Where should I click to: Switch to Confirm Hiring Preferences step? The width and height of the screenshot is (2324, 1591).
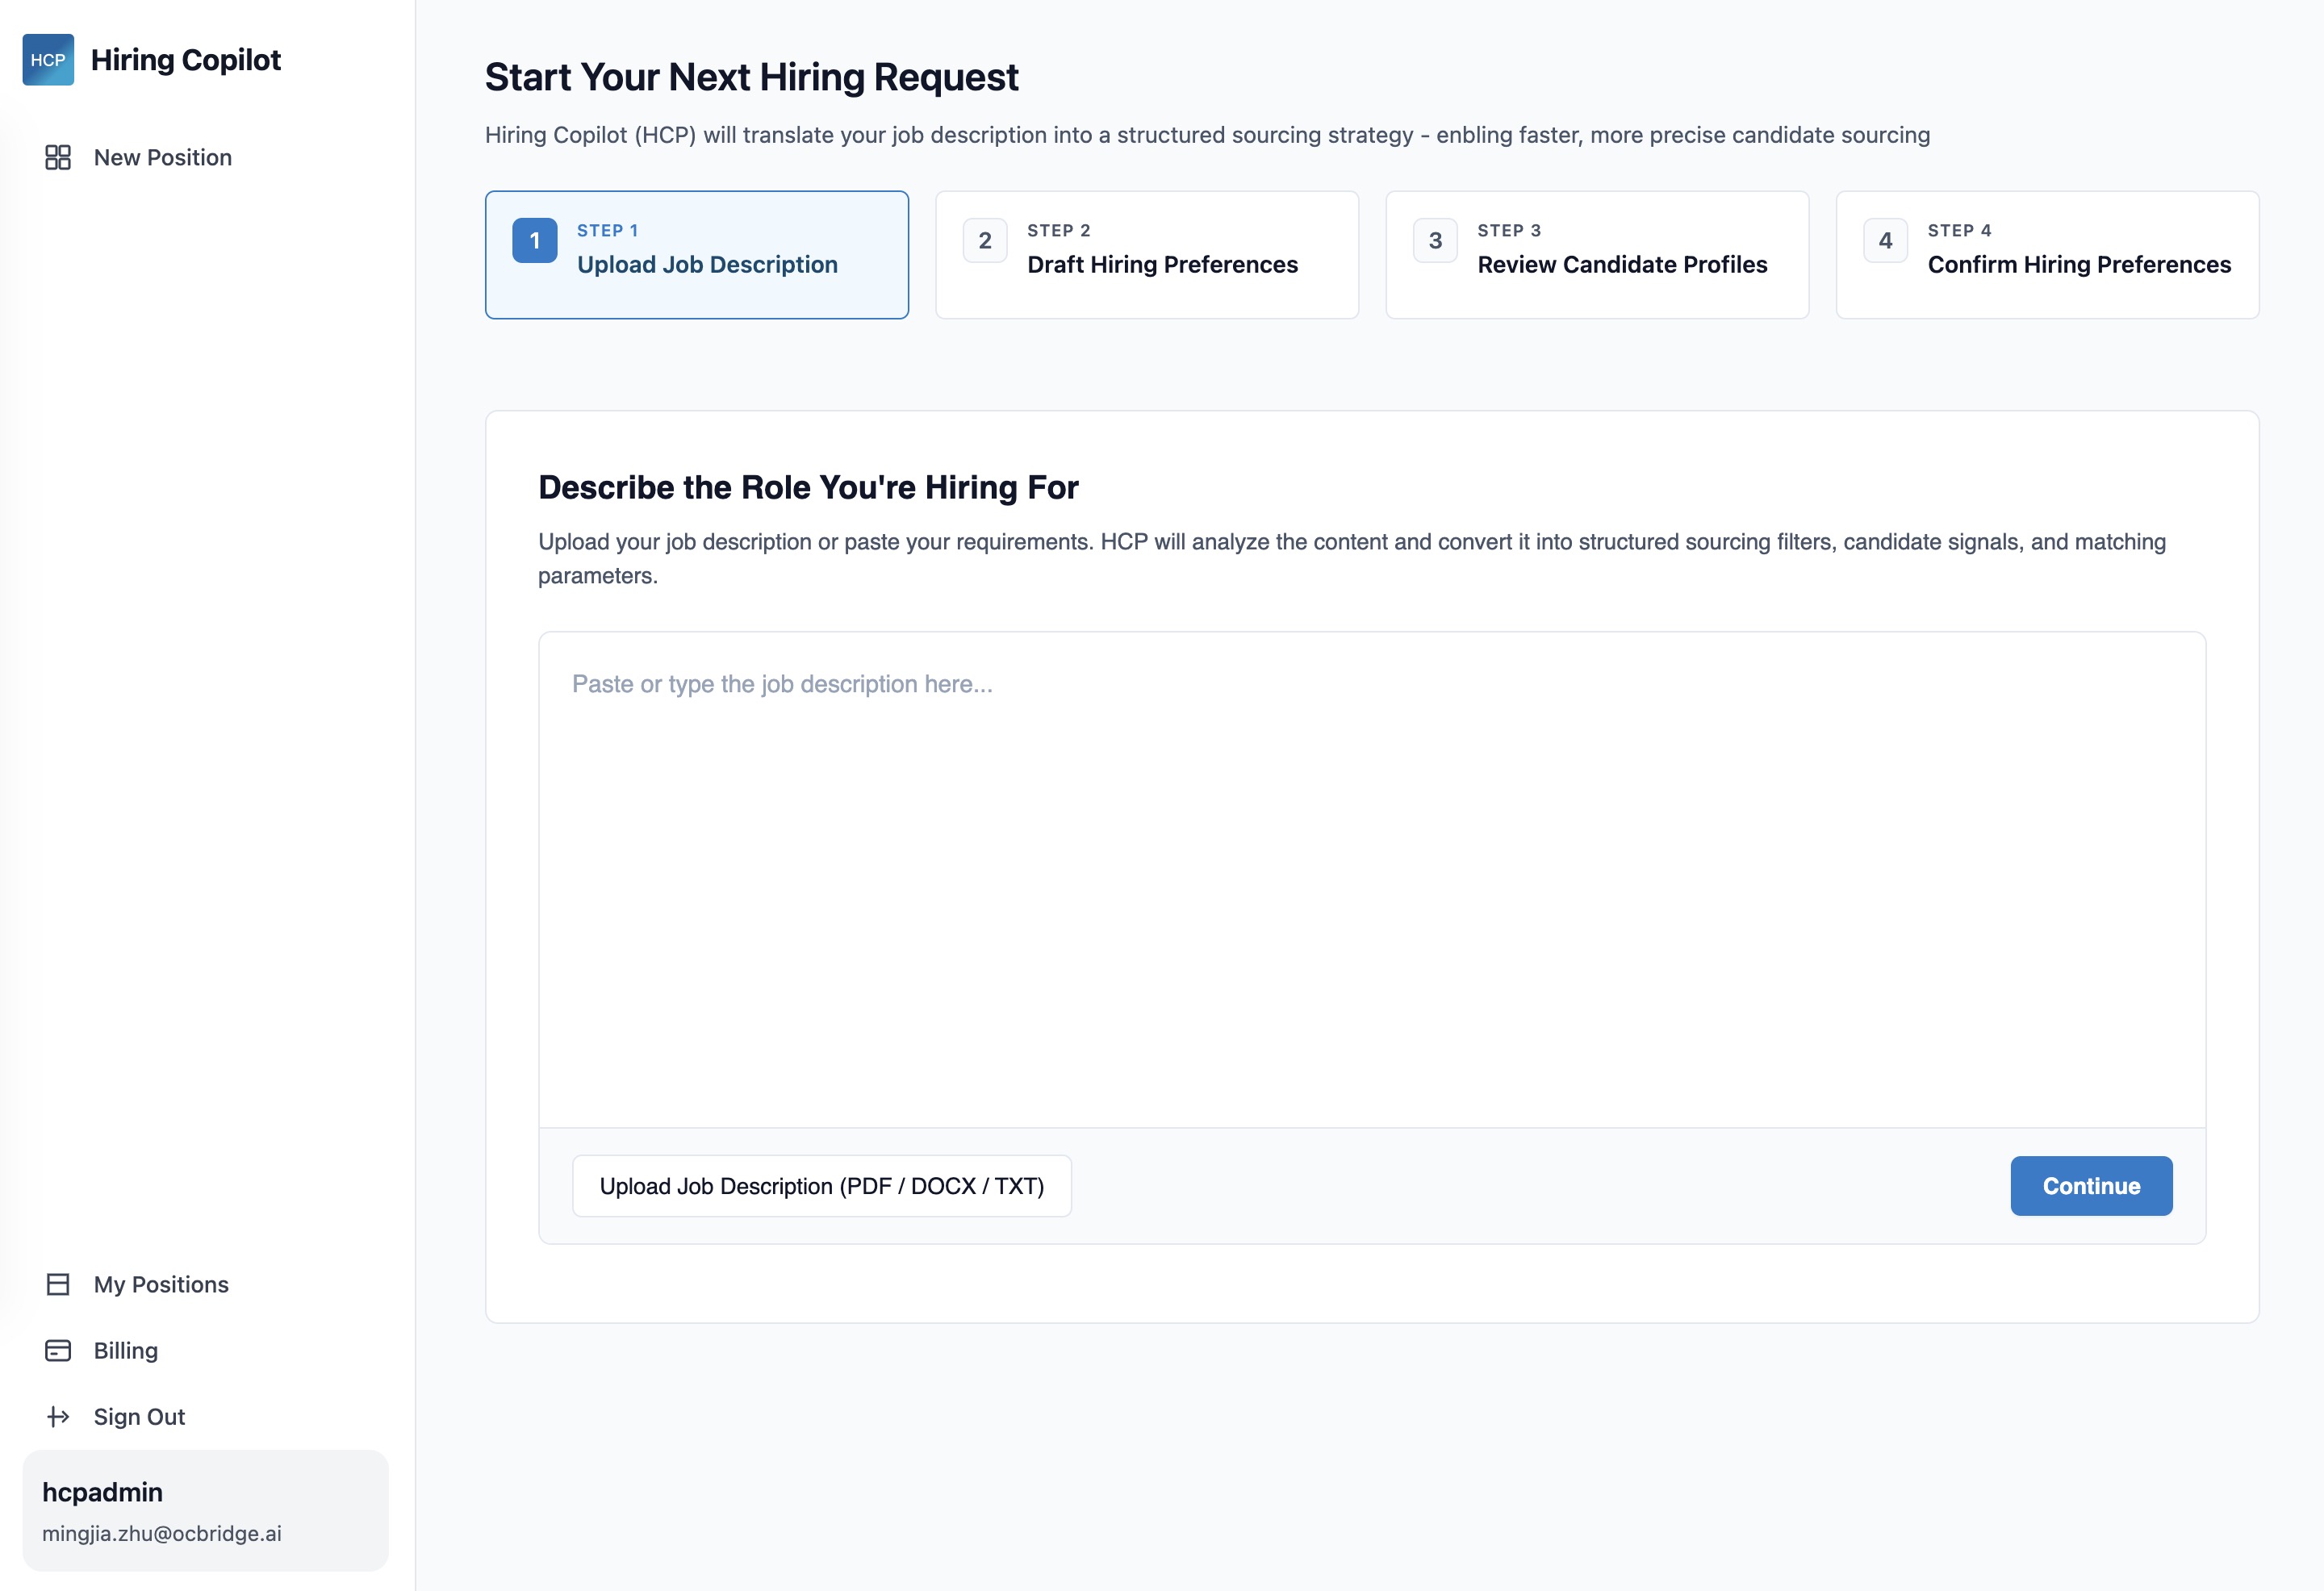point(2079,264)
